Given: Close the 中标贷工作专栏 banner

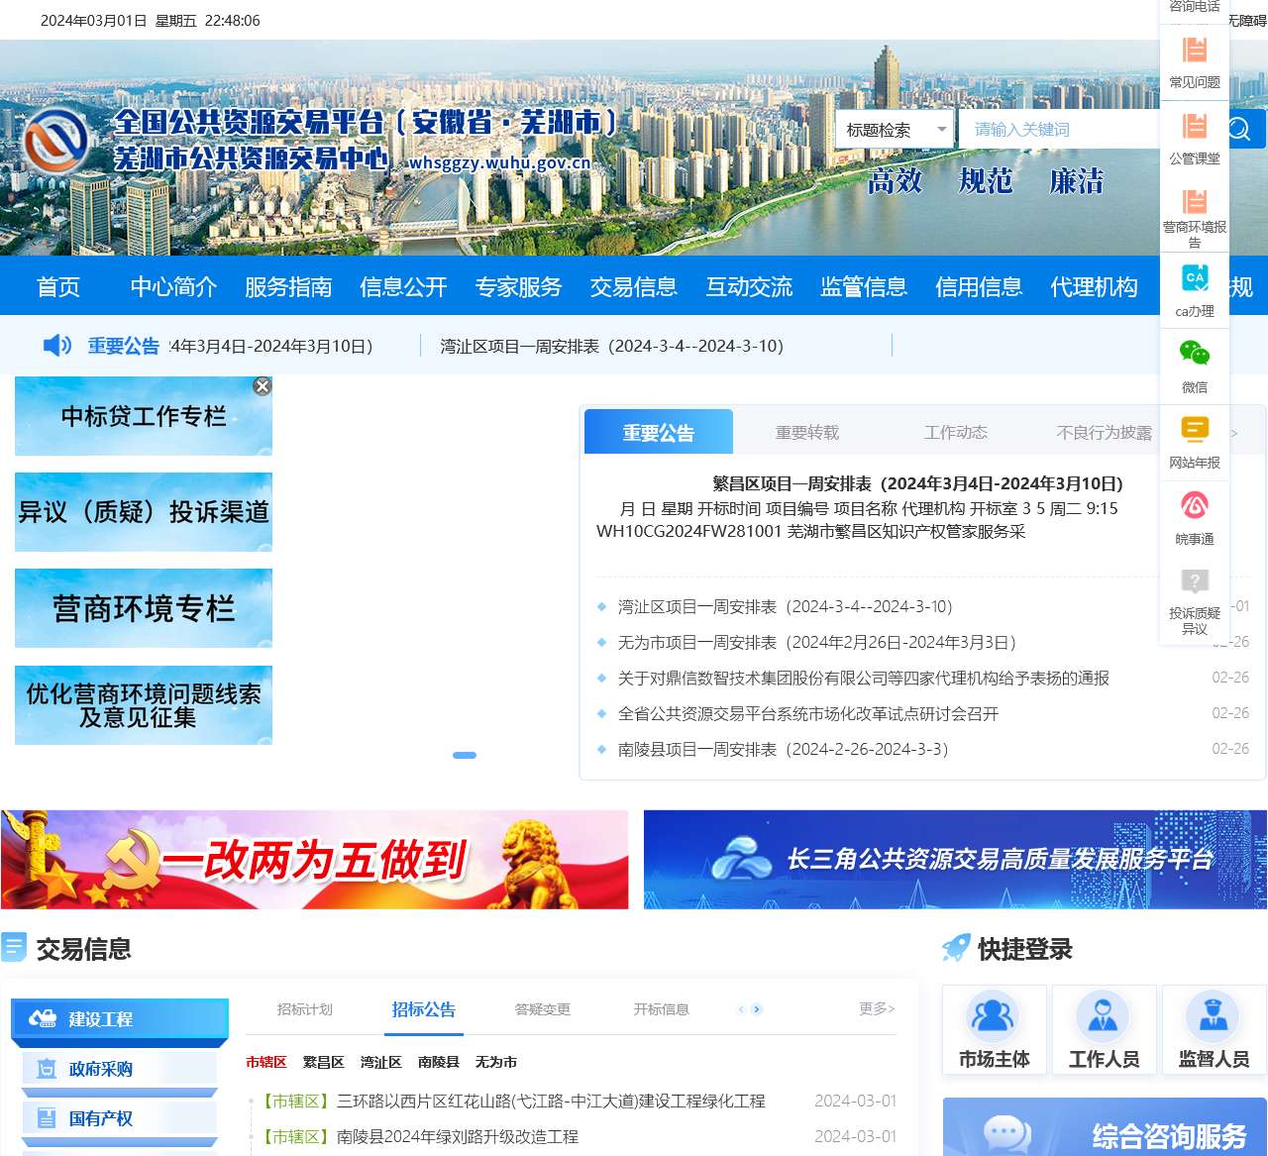Looking at the screenshot, I should click(262, 386).
